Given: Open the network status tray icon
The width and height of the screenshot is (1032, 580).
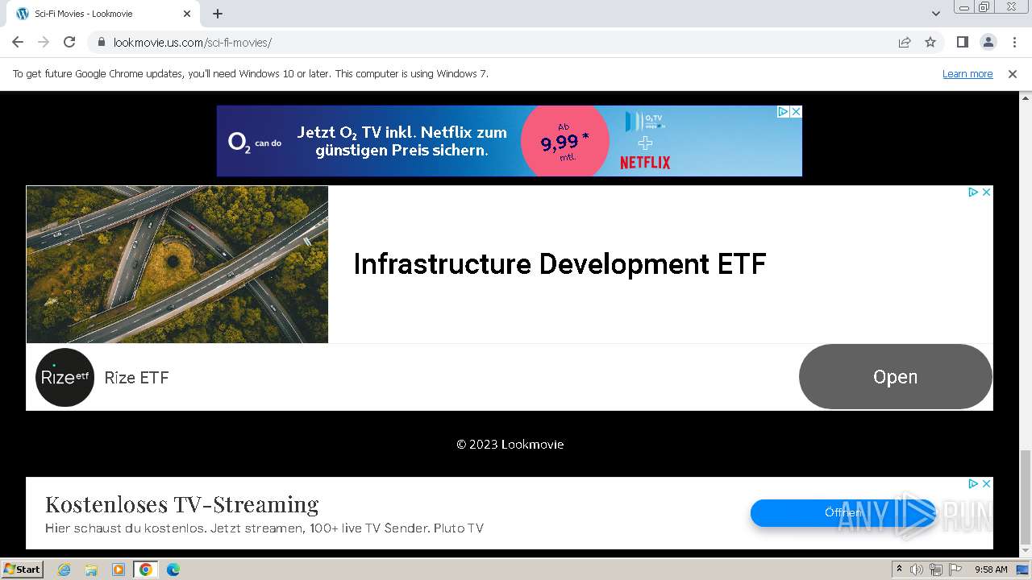Looking at the screenshot, I should (x=936, y=570).
